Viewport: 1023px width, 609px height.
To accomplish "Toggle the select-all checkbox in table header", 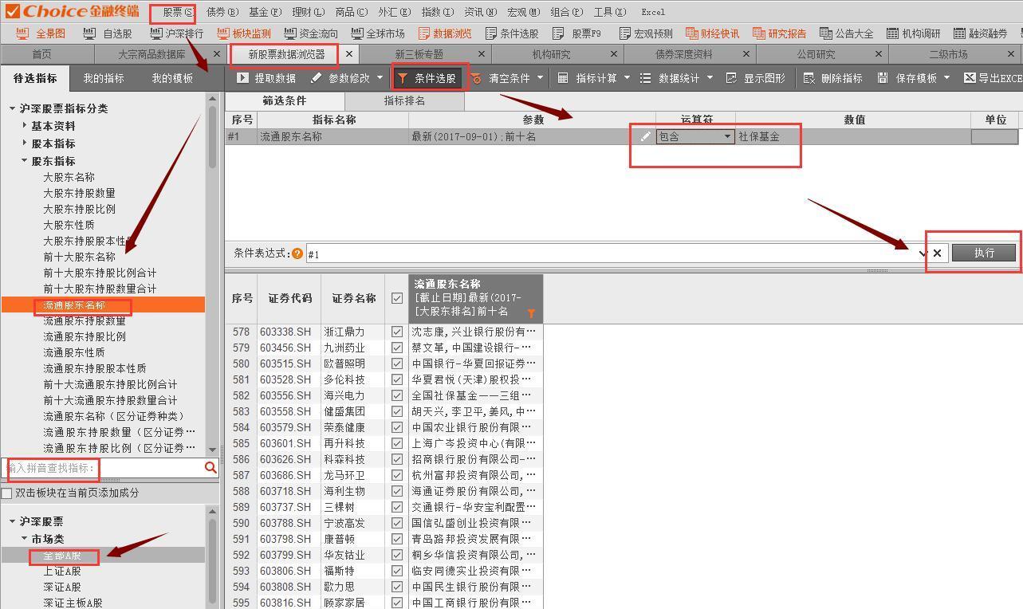I will point(397,298).
